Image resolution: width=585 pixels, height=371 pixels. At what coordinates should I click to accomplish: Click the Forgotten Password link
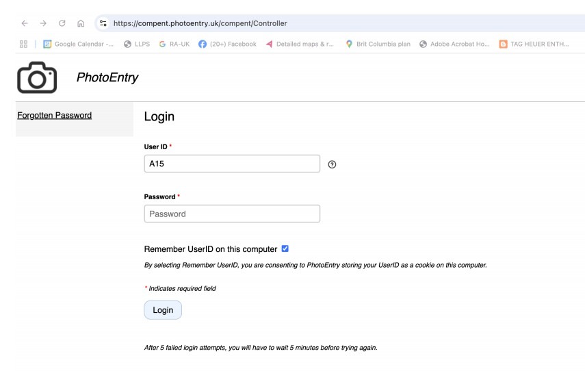pos(55,115)
